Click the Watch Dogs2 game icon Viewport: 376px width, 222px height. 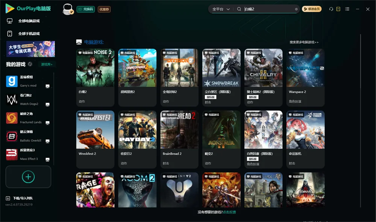point(12,100)
